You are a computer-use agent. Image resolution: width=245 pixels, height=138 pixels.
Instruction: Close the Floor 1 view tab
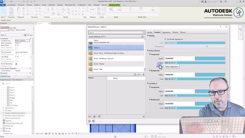click(49, 23)
